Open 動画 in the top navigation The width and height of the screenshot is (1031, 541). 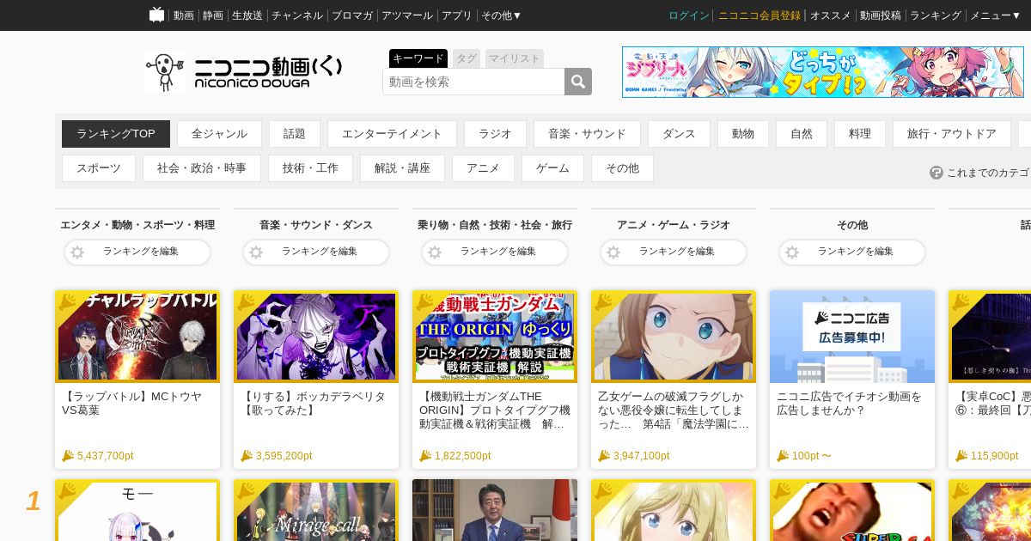(x=184, y=15)
